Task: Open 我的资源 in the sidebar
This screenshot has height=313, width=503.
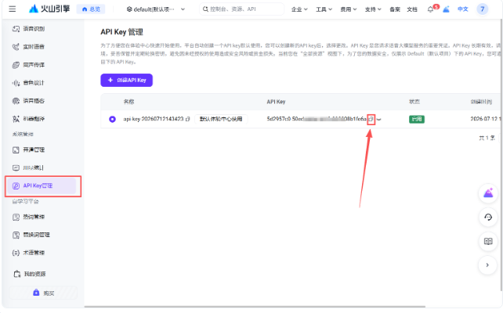Action: point(30,274)
